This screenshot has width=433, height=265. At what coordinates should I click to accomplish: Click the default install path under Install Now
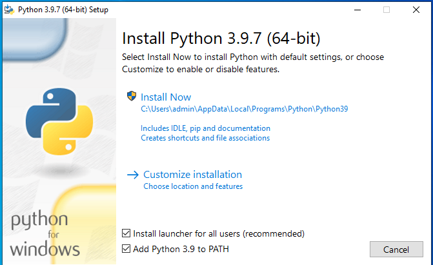click(245, 109)
